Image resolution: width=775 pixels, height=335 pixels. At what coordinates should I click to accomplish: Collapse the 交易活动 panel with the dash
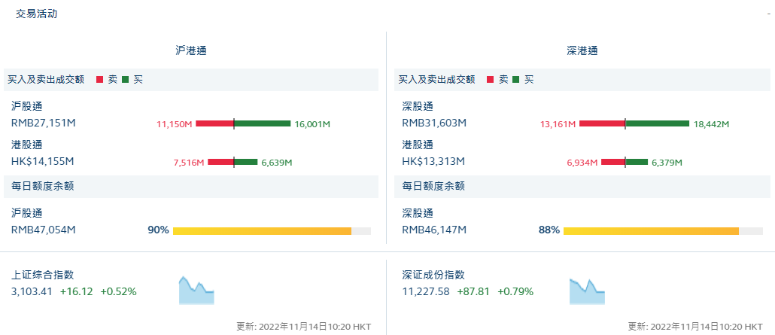(768, 14)
